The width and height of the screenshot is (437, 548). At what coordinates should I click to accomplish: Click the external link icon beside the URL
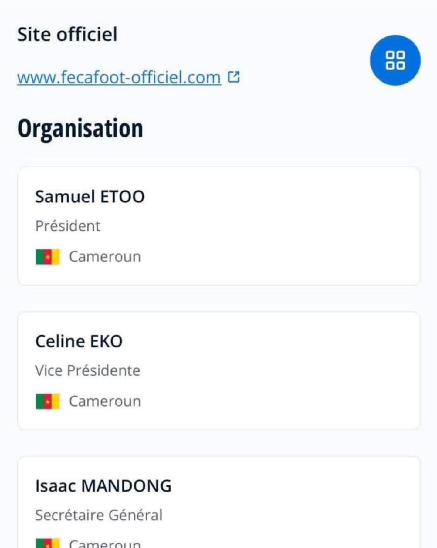[234, 77]
